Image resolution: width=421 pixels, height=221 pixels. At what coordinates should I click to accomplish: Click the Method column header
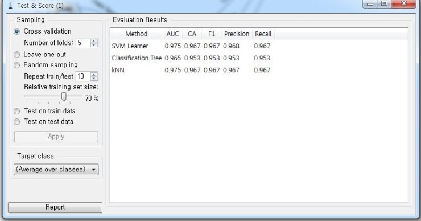pos(137,34)
